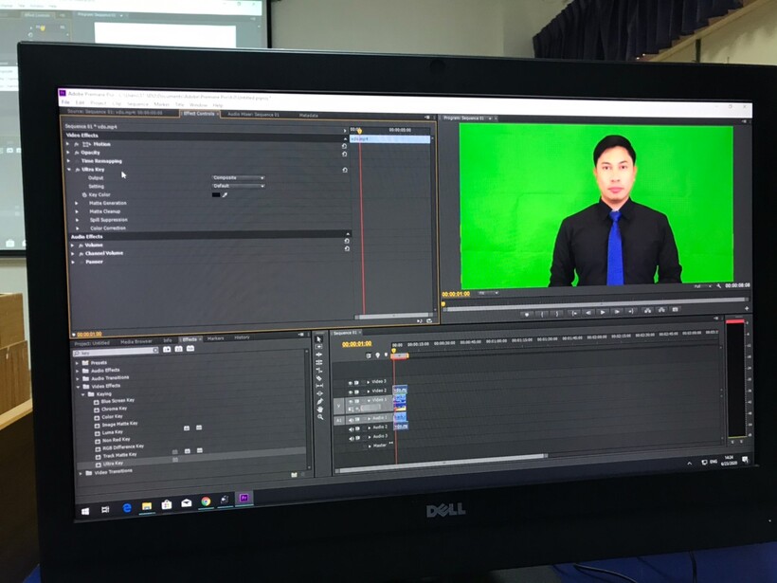
Task: Select the Pen tool
Action: (x=320, y=402)
